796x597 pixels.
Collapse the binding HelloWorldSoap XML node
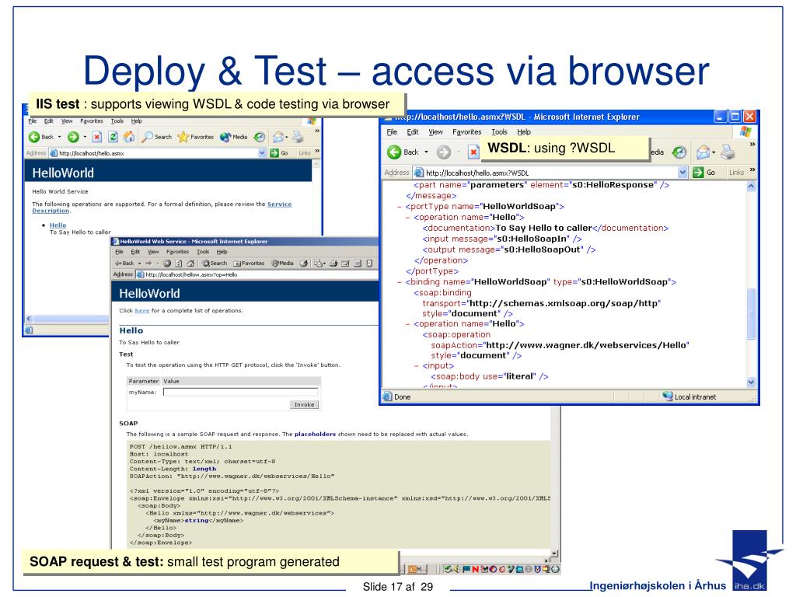pos(400,282)
